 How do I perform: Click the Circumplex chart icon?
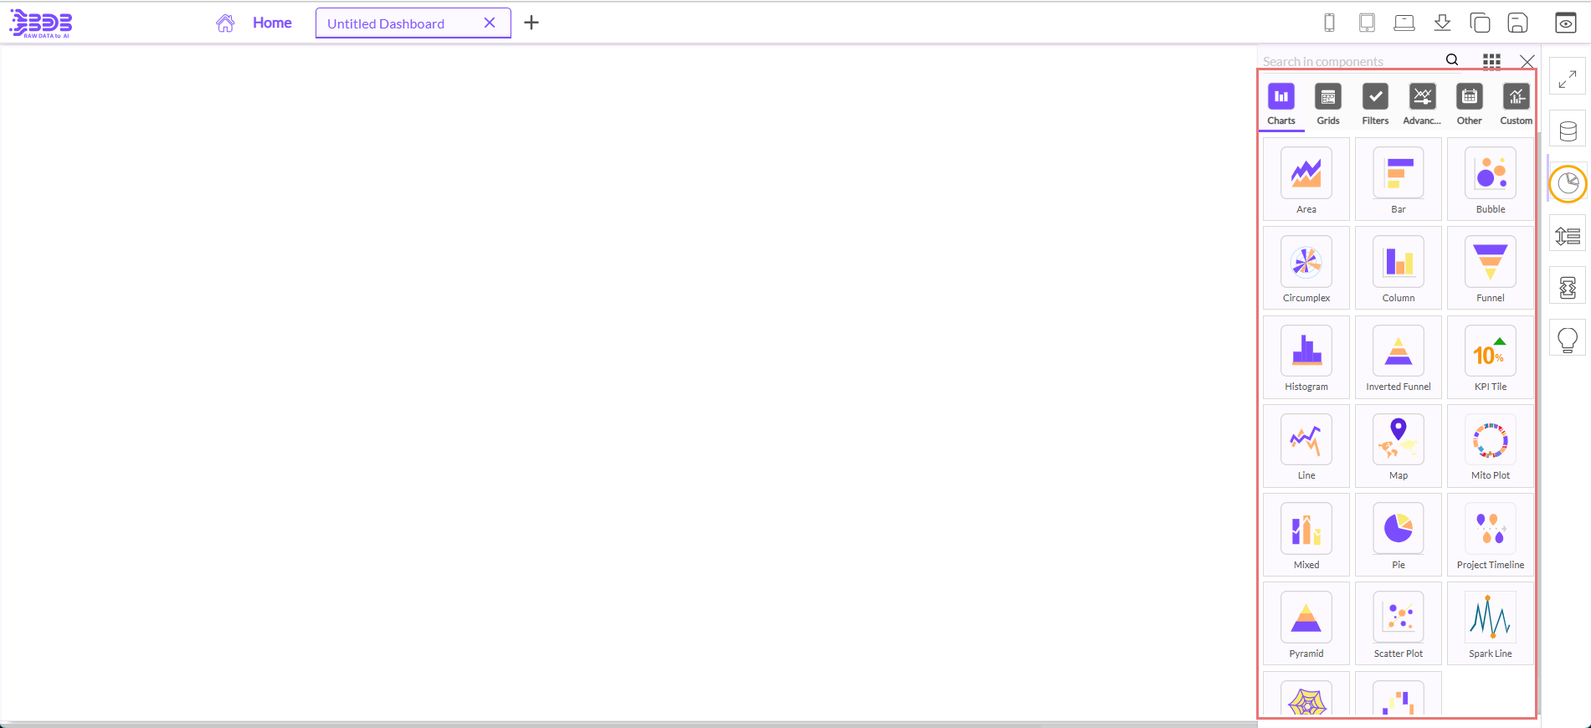pyautogui.click(x=1306, y=268)
